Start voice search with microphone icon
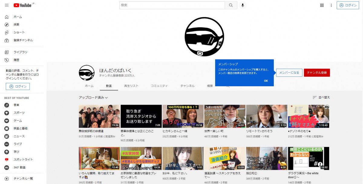The image size is (363, 184). coord(242,5)
